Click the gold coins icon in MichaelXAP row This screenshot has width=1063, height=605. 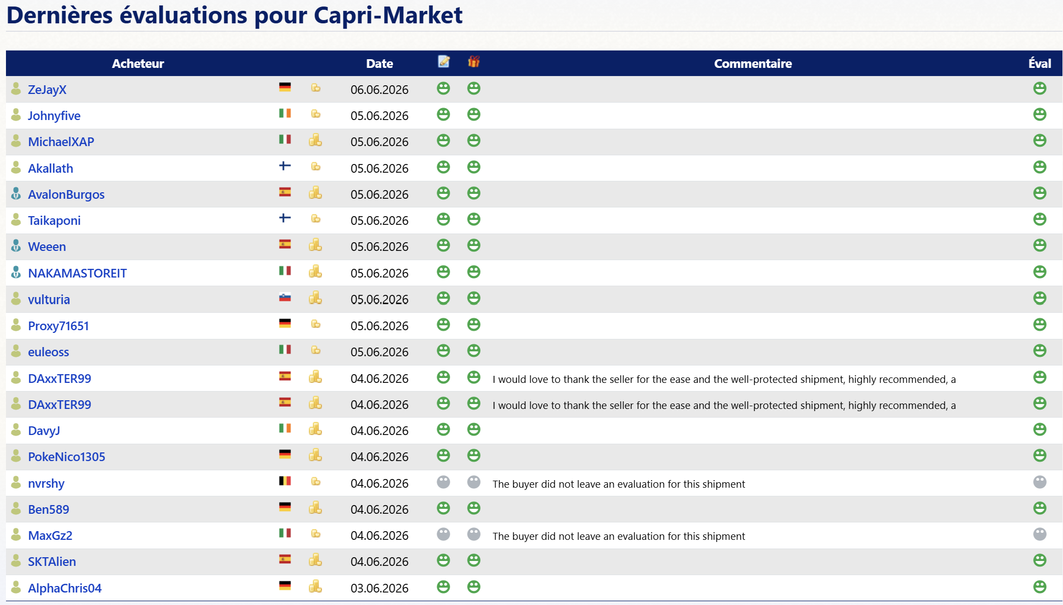click(315, 141)
